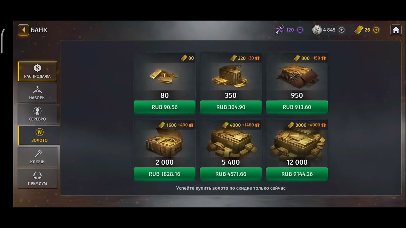Open the Распродажа sale tab
Image resolution: width=406 pixels, height=228 pixels.
coord(37,71)
